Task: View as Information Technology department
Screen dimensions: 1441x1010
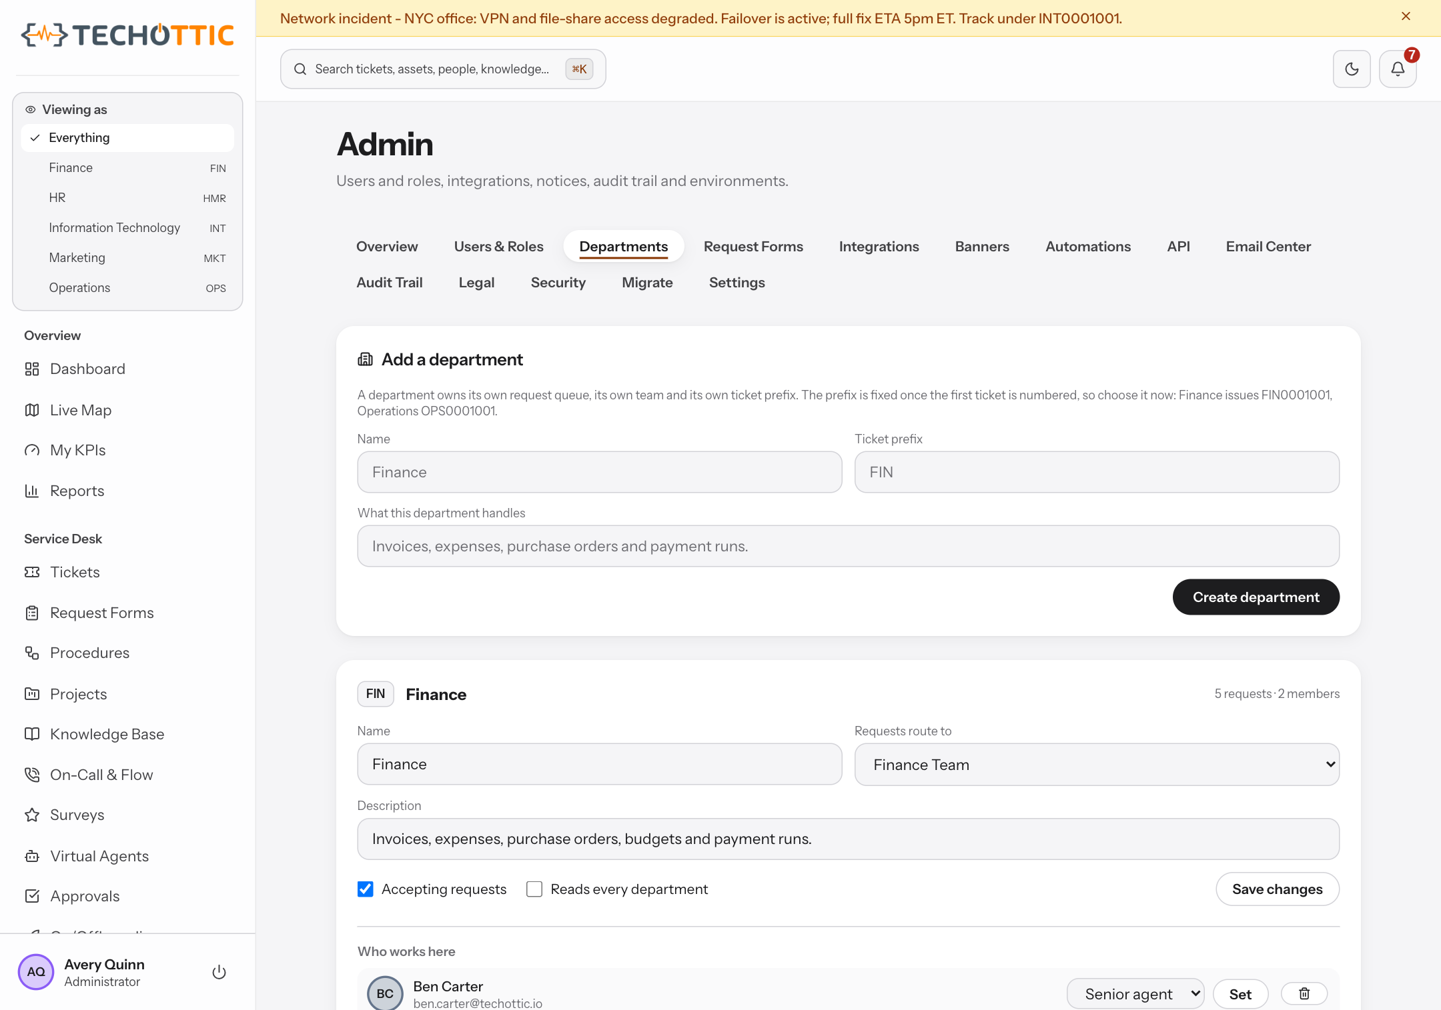Action: click(127, 228)
